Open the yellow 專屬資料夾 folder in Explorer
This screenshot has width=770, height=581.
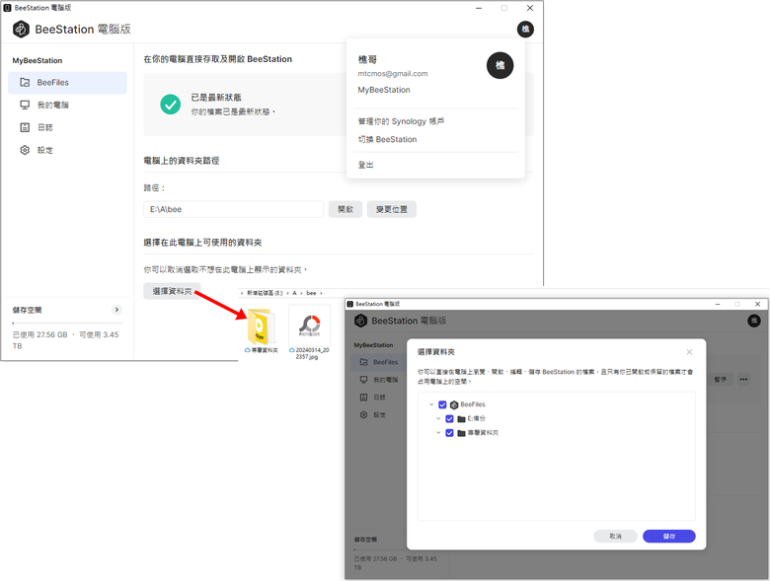[261, 327]
